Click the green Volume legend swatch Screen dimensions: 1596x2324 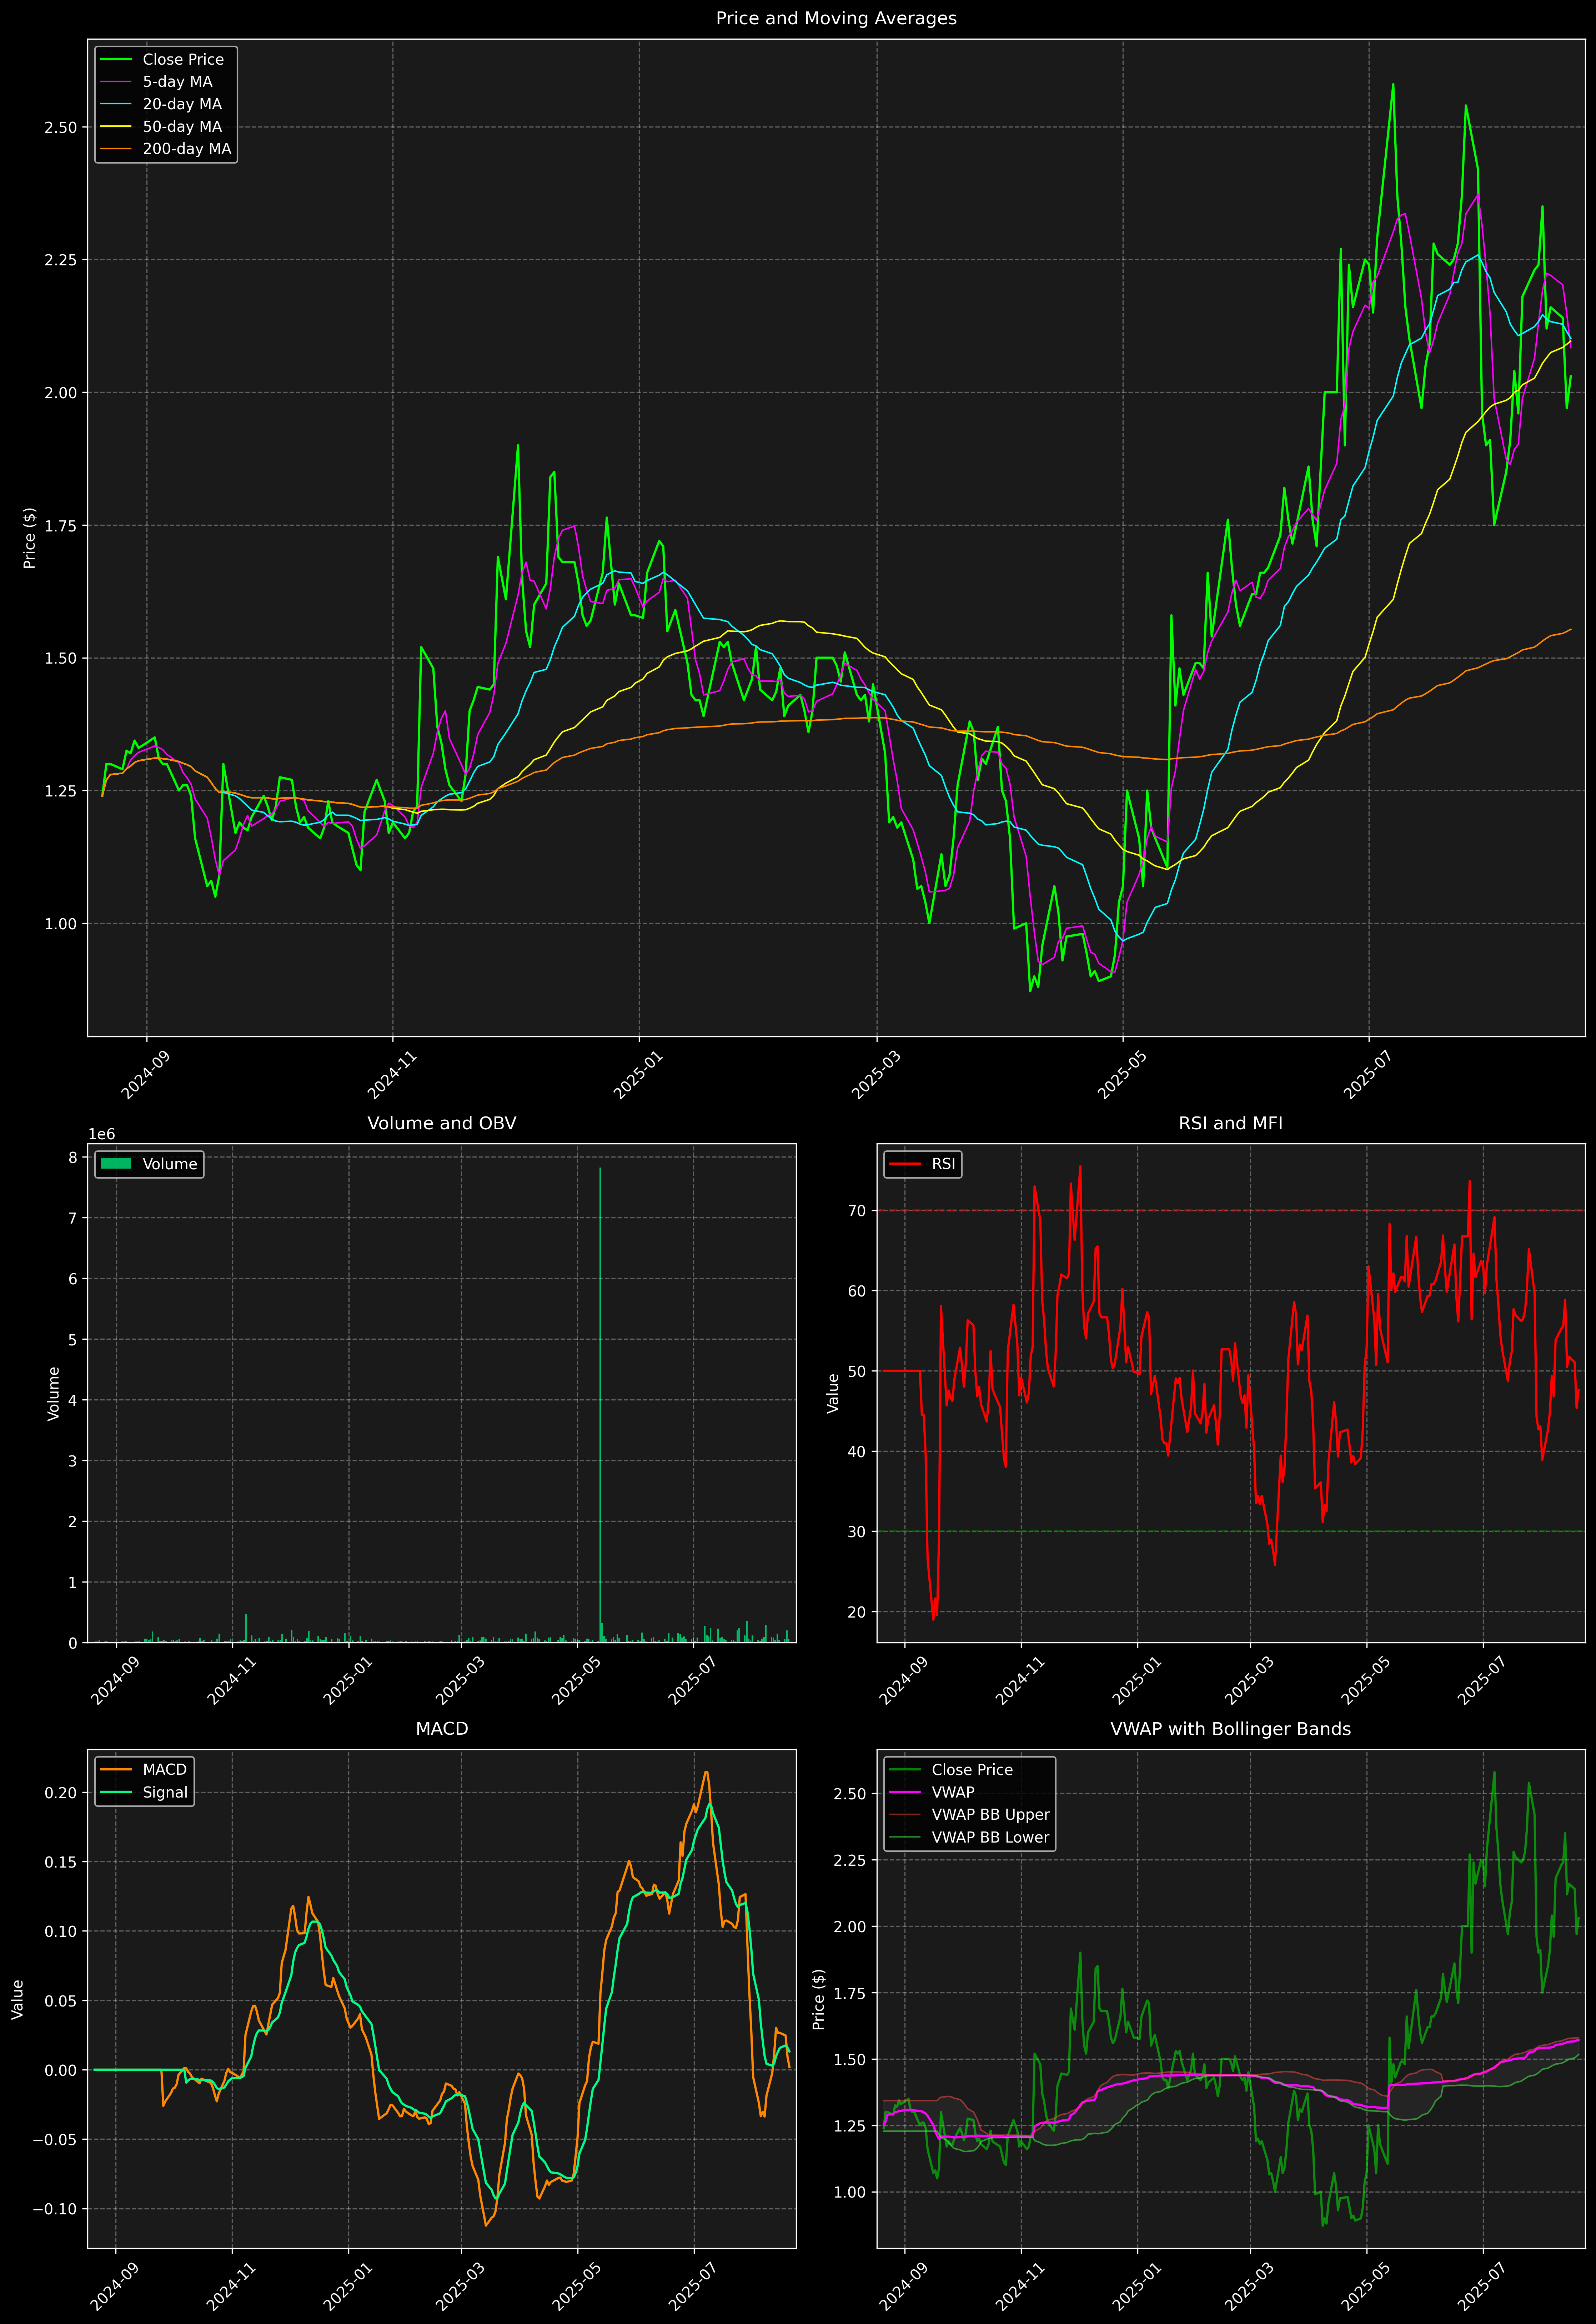click(116, 1164)
